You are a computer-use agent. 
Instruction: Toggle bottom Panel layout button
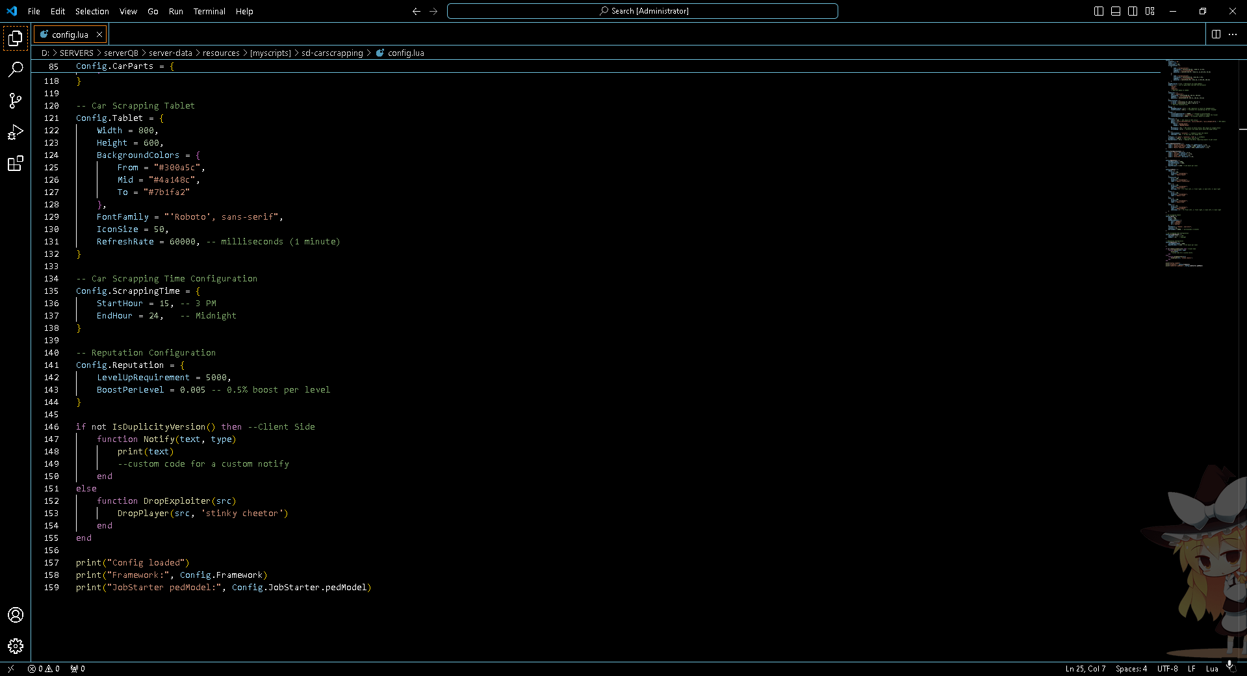tap(1116, 11)
